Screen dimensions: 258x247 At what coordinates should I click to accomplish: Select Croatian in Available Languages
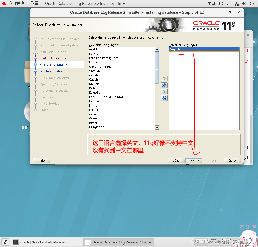pos(122,75)
